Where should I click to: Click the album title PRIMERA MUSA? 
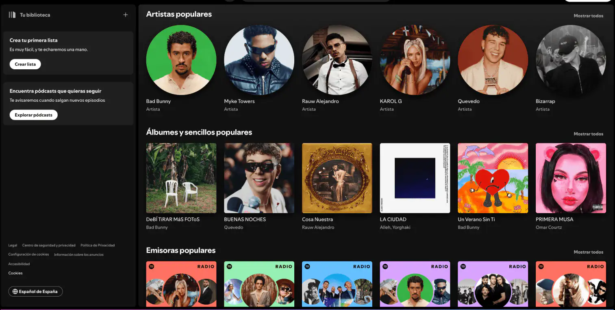tap(554, 219)
